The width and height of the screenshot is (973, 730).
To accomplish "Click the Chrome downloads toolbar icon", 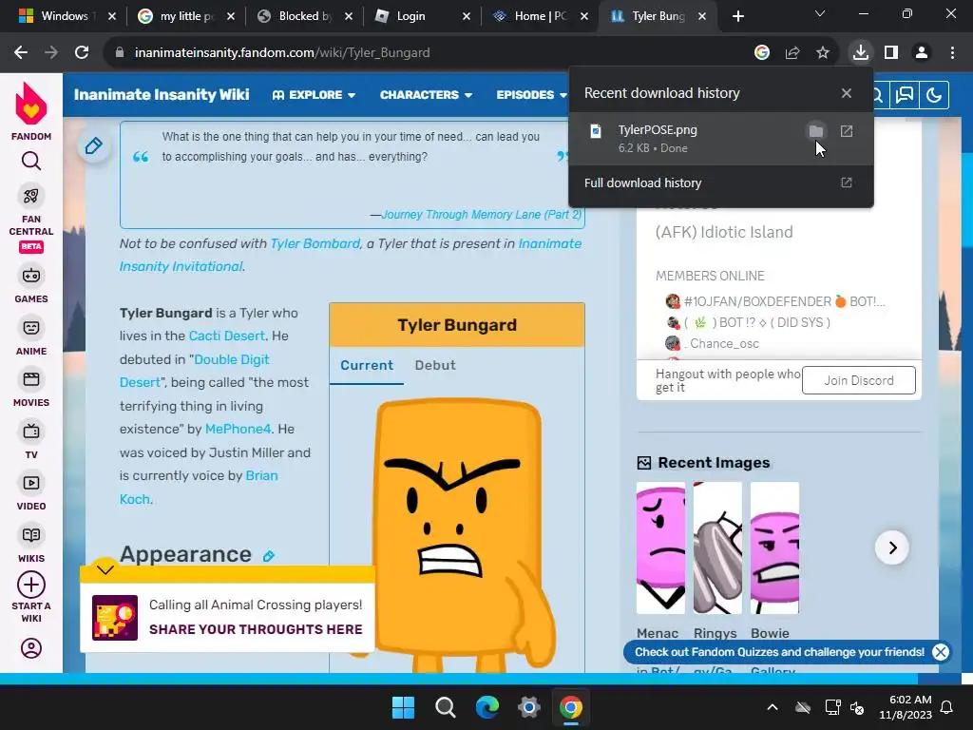I will (861, 53).
